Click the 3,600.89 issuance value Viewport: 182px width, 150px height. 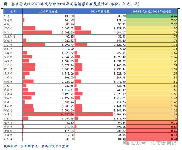click(68, 28)
